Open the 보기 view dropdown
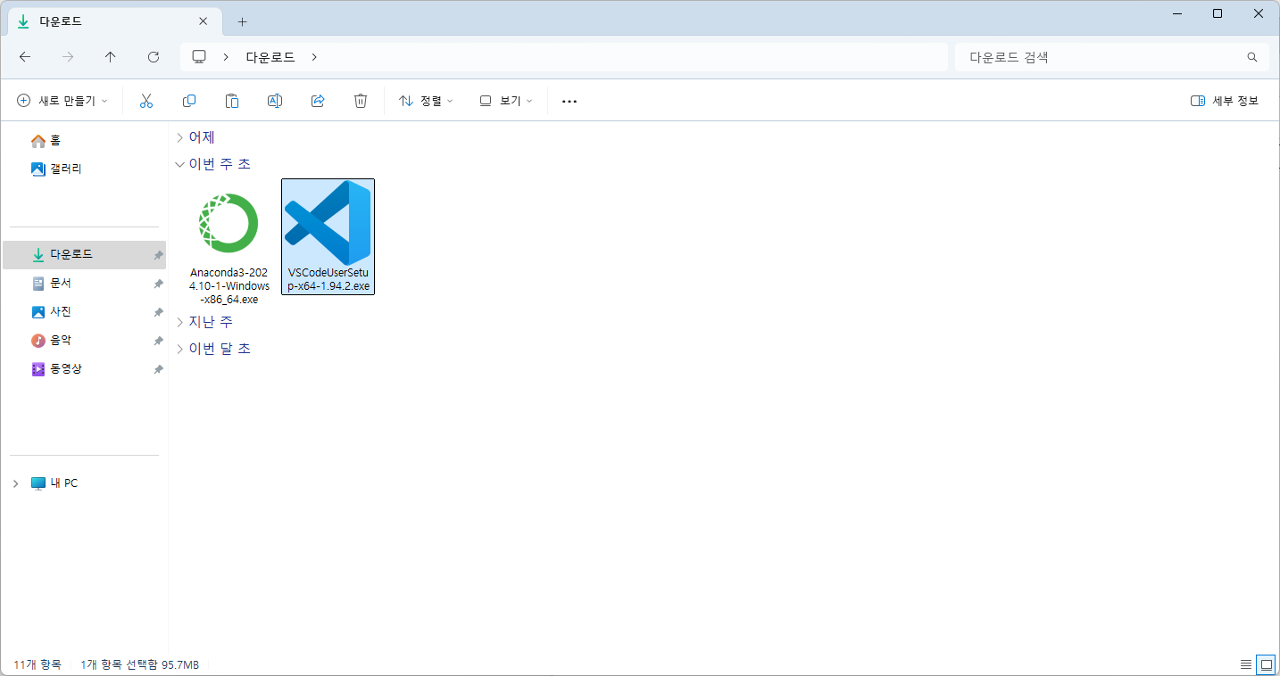This screenshot has width=1280, height=676. coord(505,101)
